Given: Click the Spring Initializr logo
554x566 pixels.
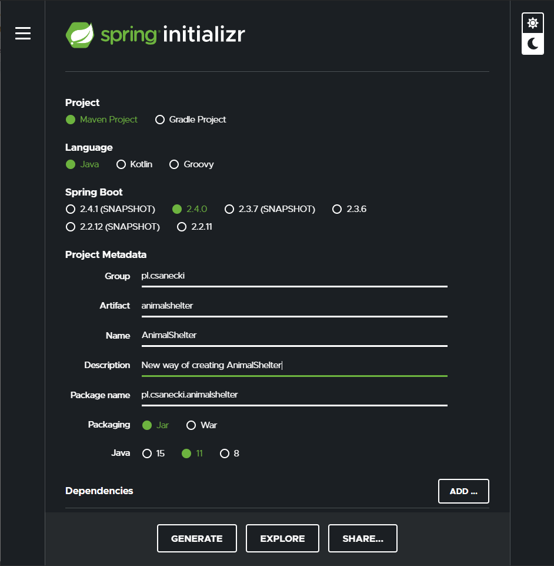Looking at the screenshot, I should point(155,35).
